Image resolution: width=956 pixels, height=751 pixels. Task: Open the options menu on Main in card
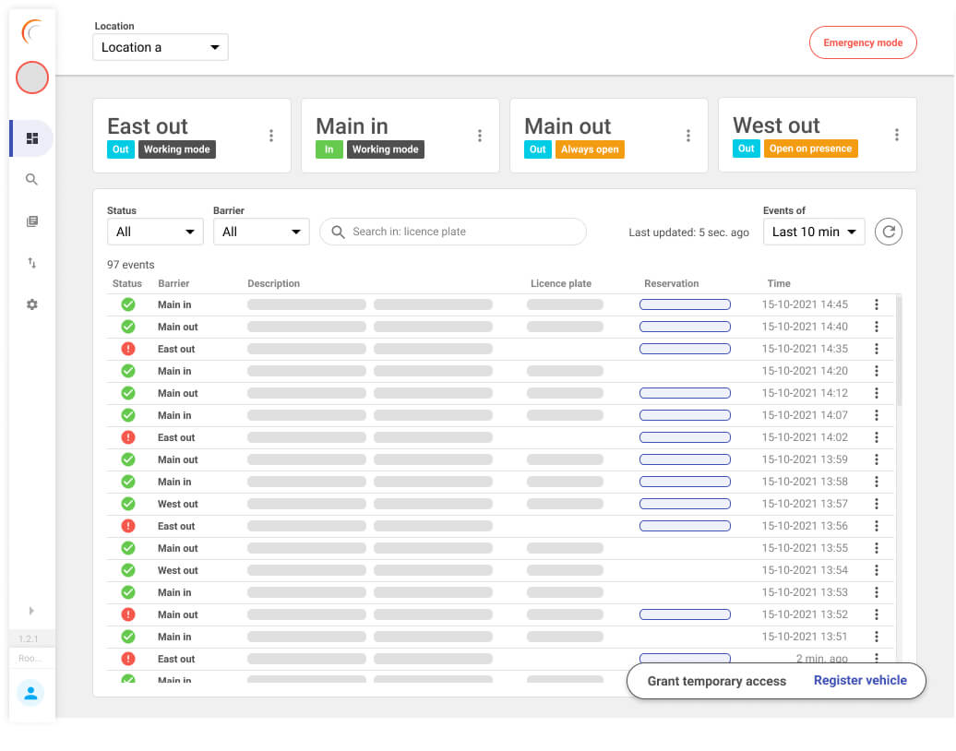click(480, 135)
